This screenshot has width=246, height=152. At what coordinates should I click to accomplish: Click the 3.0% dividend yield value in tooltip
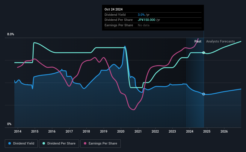click(141, 15)
